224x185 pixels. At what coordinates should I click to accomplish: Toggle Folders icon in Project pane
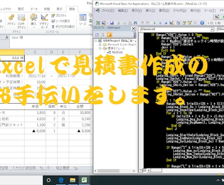[109, 35]
